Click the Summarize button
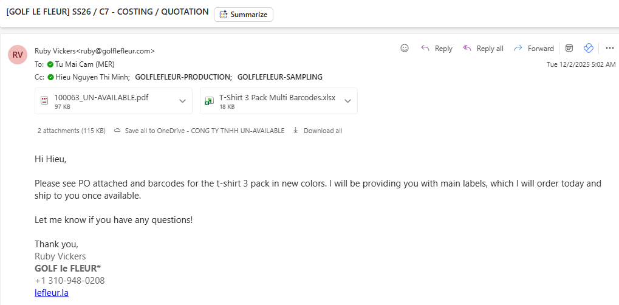This screenshot has height=305, width=619. [x=243, y=15]
